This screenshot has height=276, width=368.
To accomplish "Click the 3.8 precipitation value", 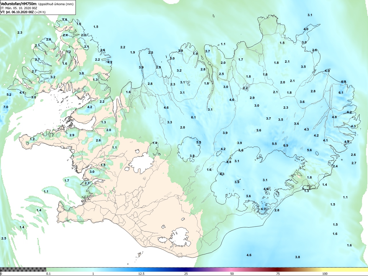I will pos(297,257).
